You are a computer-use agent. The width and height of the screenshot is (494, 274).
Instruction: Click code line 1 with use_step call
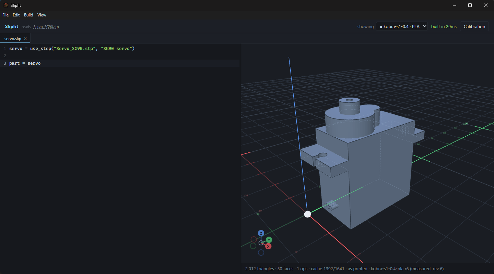[72, 49]
